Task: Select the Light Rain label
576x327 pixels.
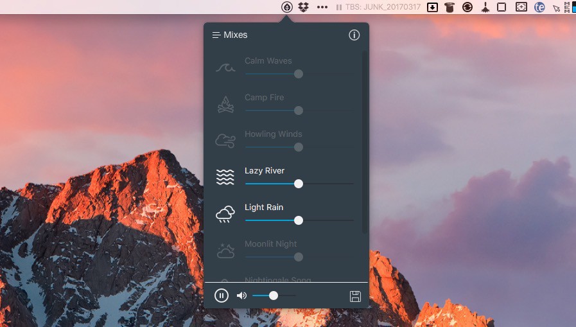Action: [x=264, y=208]
